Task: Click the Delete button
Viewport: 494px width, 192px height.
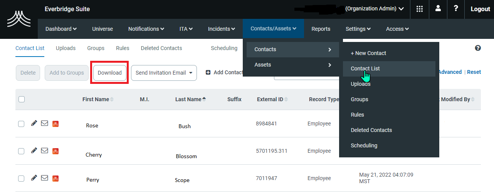Action: point(28,73)
